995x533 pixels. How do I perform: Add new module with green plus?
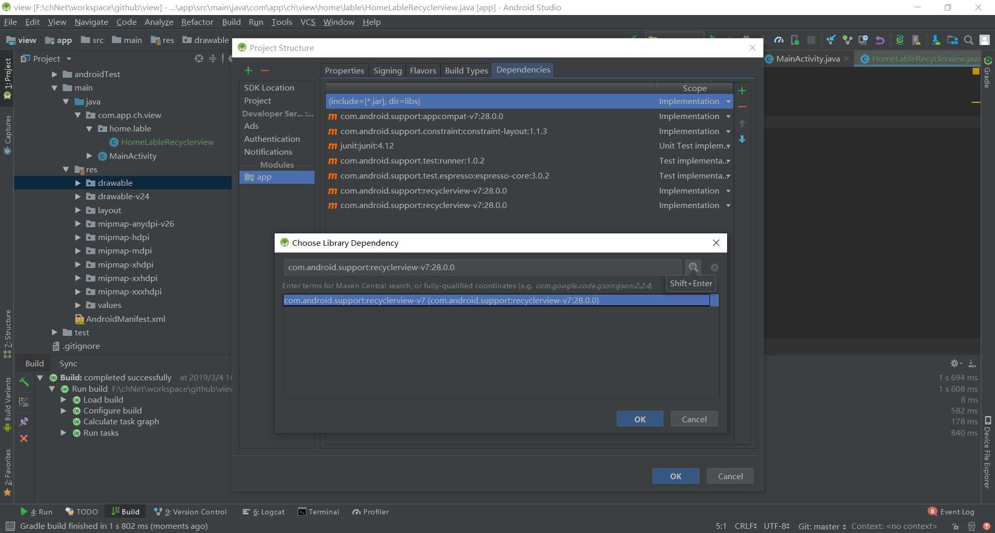click(248, 70)
